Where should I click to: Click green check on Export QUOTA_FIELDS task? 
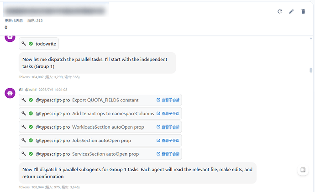(x=31, y=100)
